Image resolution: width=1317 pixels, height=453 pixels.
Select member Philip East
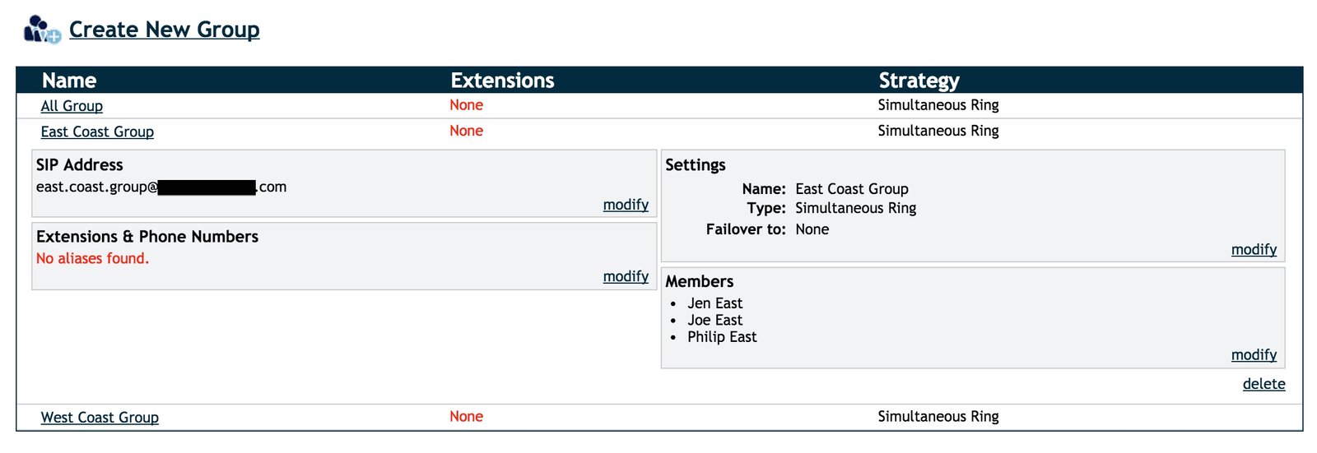[x=722, y=337]
